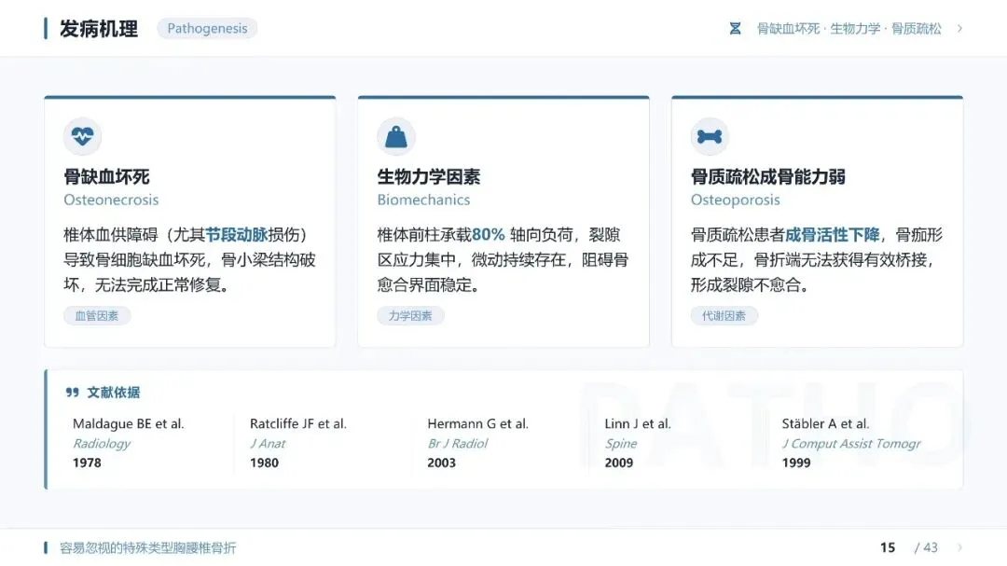Click the 骨质疏松成骨能力弱 heading
1007x566 pixels.
(x=767, y=176)
